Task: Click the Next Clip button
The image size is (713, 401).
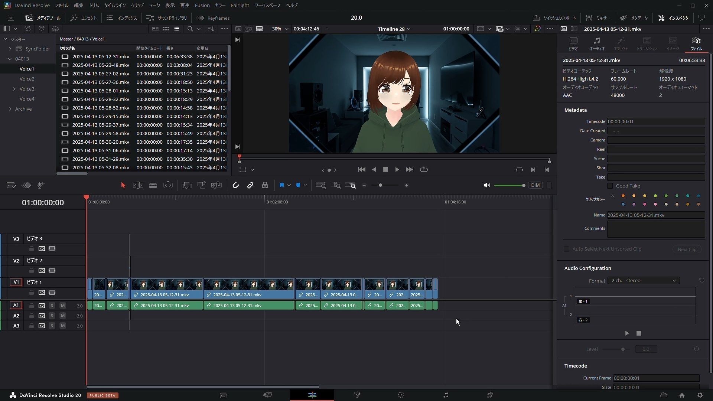Action: (x=687, y=249)
